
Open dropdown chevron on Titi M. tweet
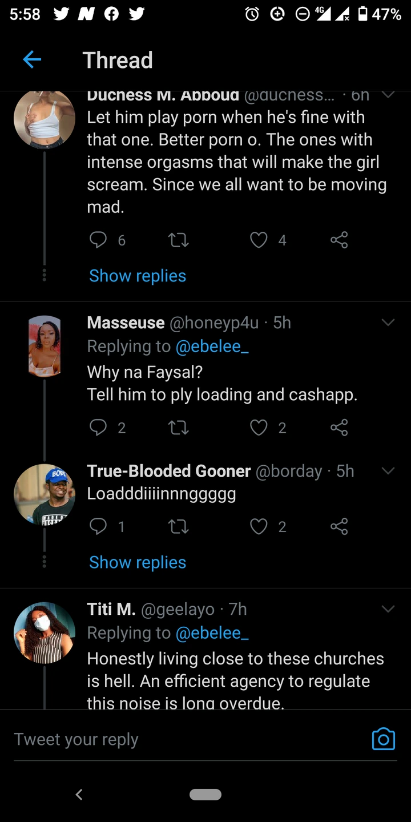(x=388, y=609)
